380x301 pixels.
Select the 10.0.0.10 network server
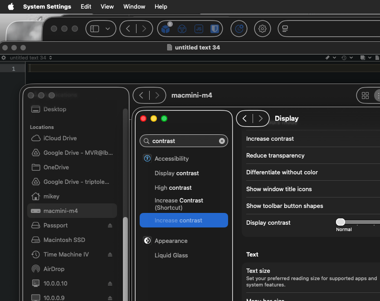coord(72,283)
